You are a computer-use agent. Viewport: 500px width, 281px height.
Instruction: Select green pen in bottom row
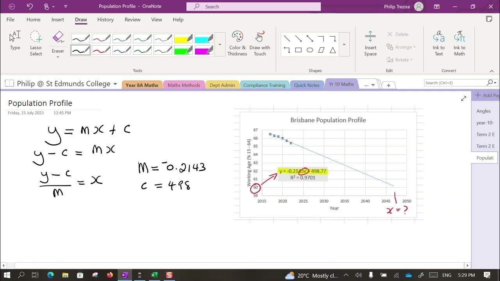click(x=142, y=50)
